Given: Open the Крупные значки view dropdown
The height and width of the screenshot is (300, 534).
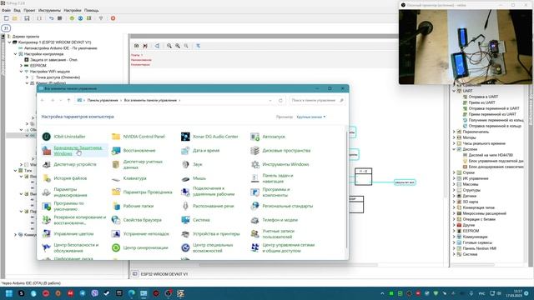Looking at the screenshot, I should (311, 117).
